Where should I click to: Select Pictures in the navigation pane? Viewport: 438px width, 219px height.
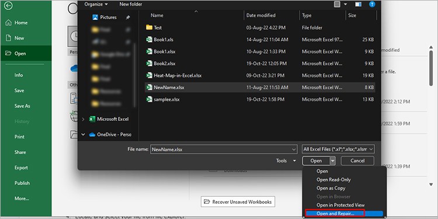click(108, 18)
